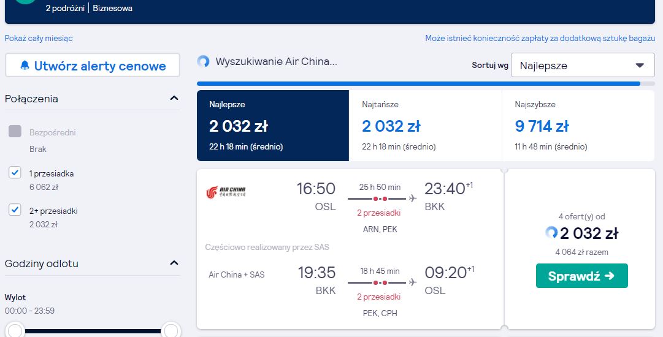
Task: Uncheck the 2+ przesiadki filter
Action: (x=15, y=210)
